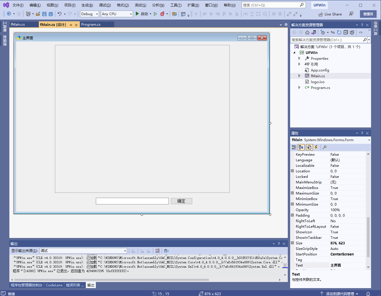381x296 pixels.
Task: Open the 工具(T) menu
Action: coord(176,5)
